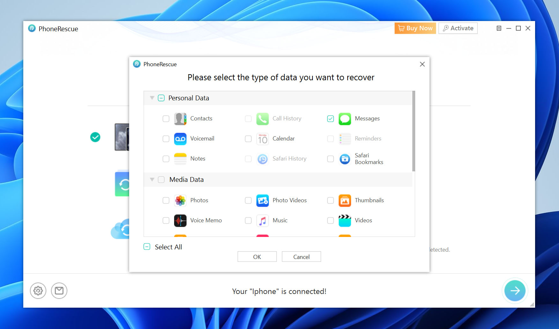Check the Contacts checkbox
This screenshot has height=329, width=559.
[x=166, y=119]
